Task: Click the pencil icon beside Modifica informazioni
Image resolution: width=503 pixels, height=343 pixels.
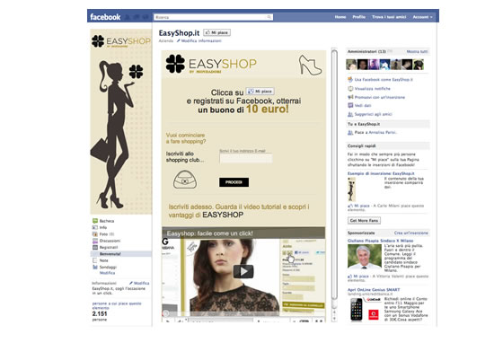Action: click(179, 41)
